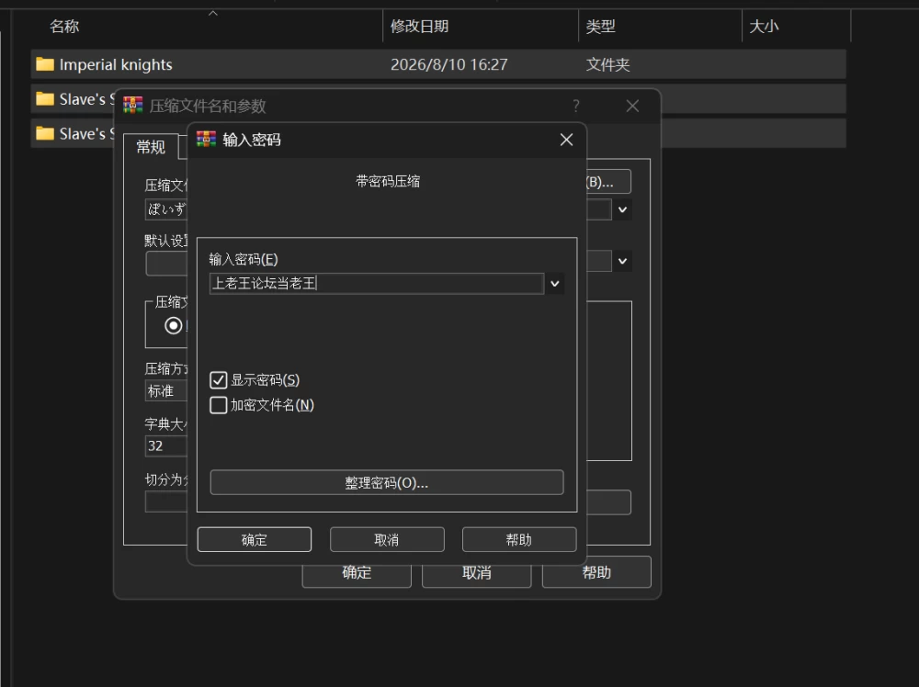Confirm password with 确定 in password dialog
919x687 pixels.
pos(255,539)
